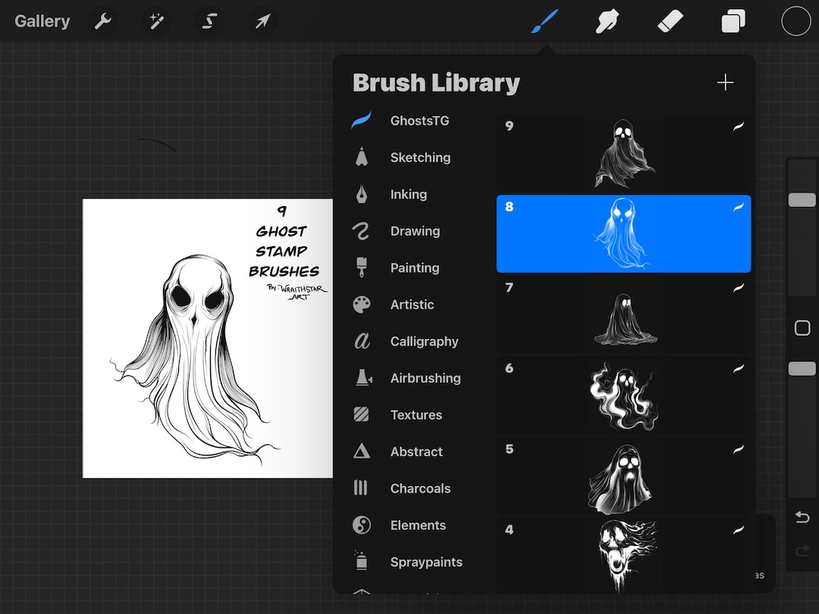Select the Paint brush tool
Image resolution: width=819 pixels, height=614 pixels.
[x=544, y=21]
